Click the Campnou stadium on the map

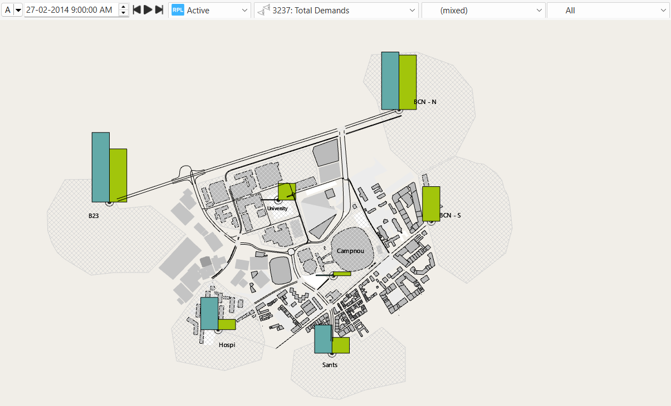(350, 250)
